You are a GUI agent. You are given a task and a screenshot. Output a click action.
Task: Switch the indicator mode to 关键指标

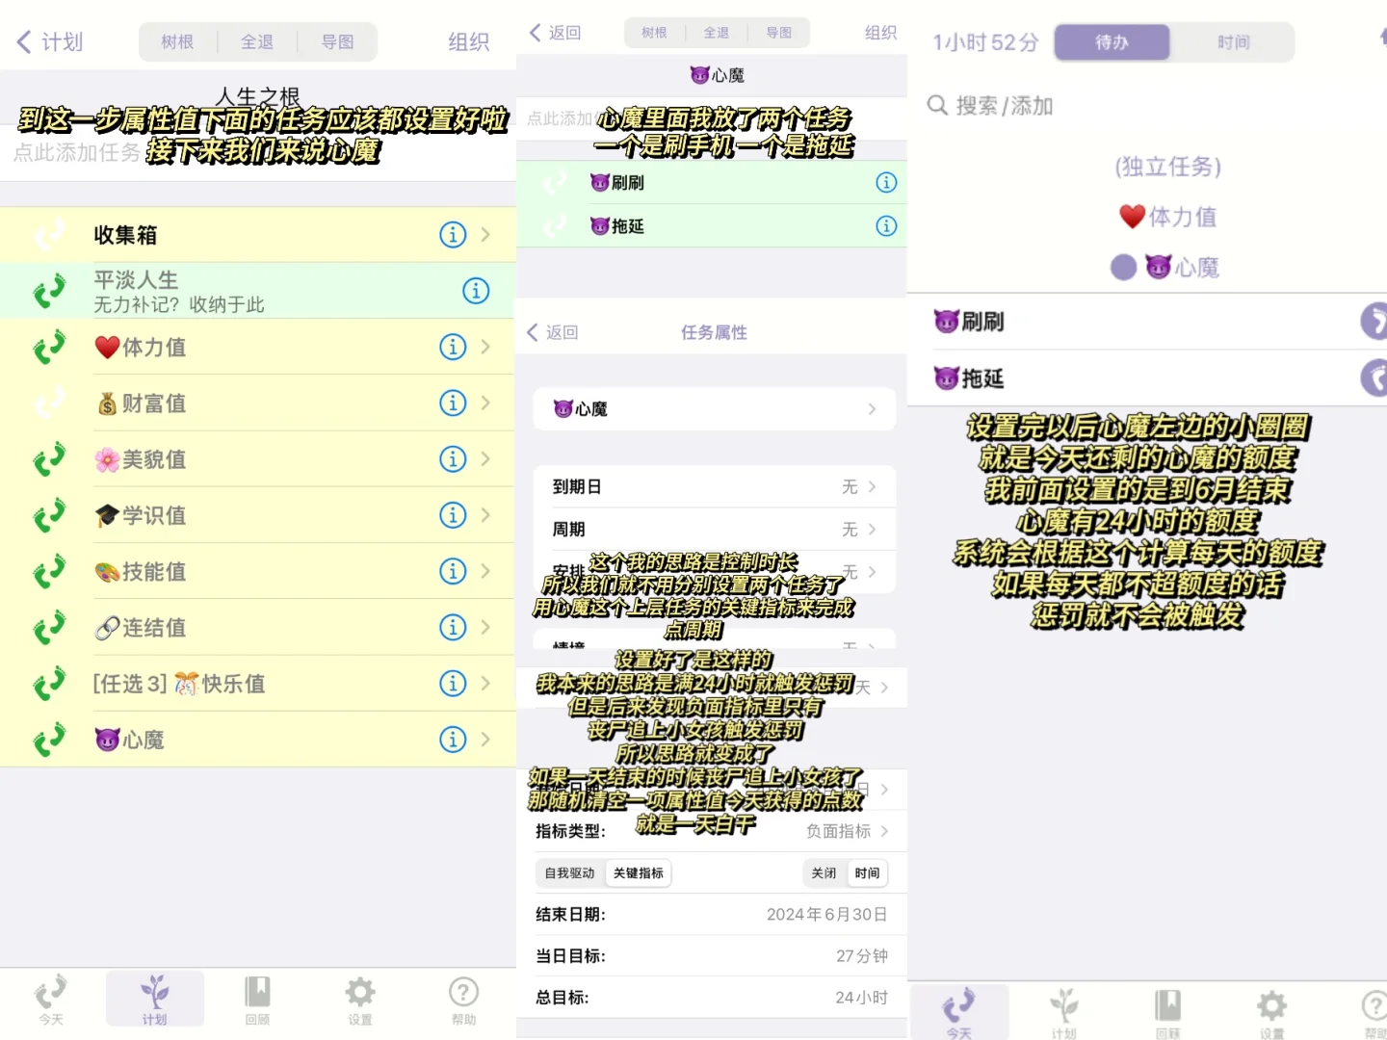pyautogui.click(x=638, y=873)
